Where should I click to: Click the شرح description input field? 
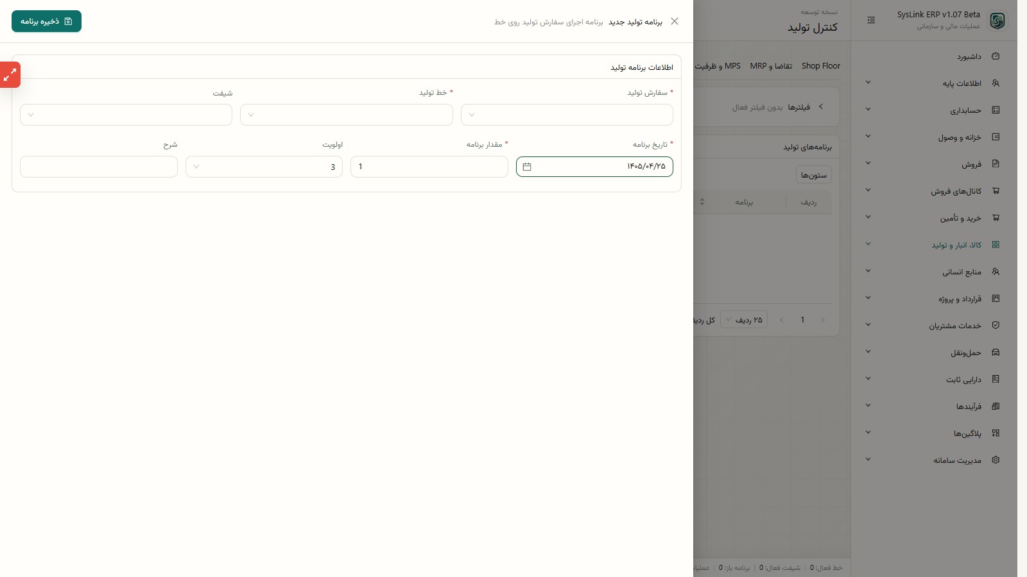(99, 167)
